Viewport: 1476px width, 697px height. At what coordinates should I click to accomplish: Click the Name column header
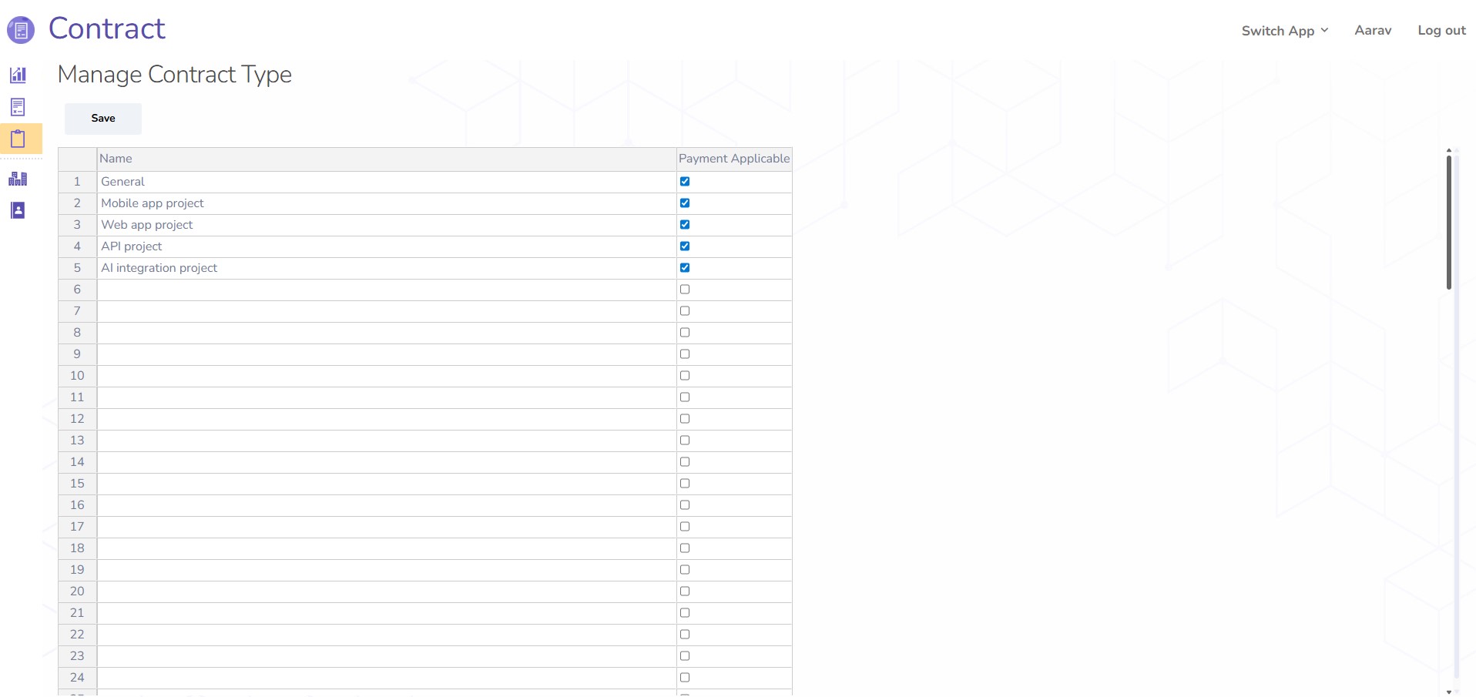click(x=387, y=159)
